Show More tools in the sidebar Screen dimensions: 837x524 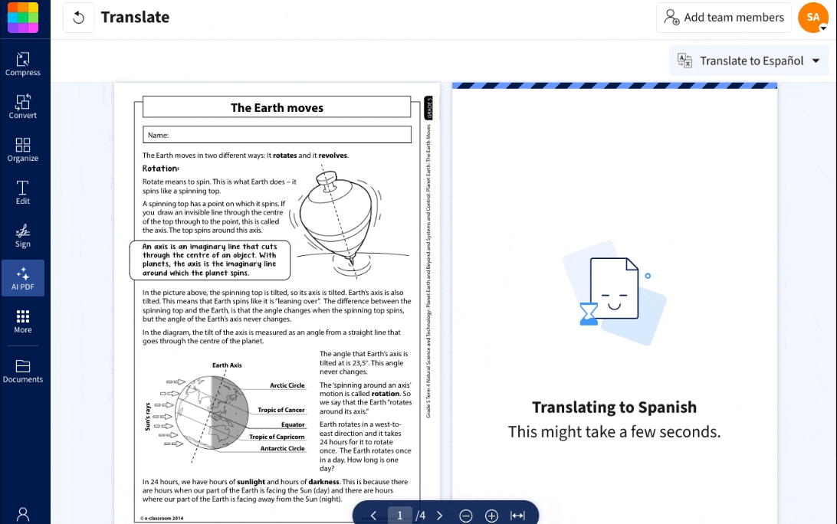coord(23,321)
